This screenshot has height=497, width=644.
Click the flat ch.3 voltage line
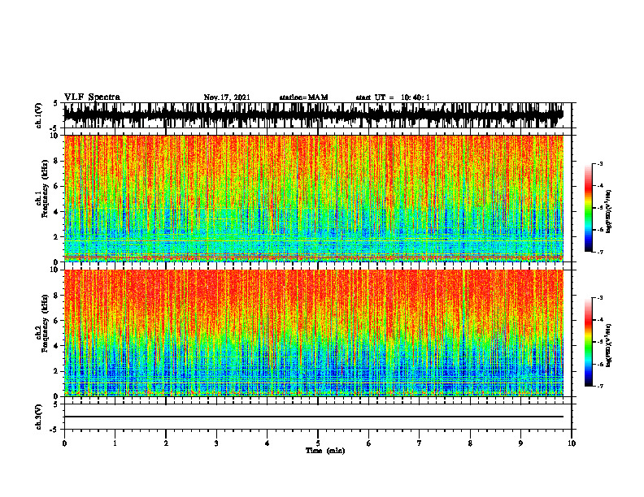pyautogui.click(x=314, y=417)
